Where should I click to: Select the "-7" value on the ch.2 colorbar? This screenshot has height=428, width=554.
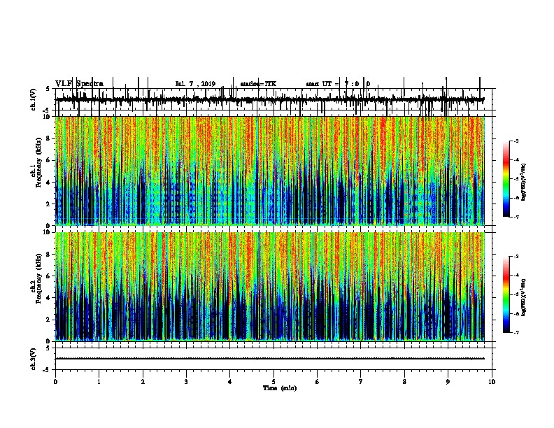click(516, 333)
